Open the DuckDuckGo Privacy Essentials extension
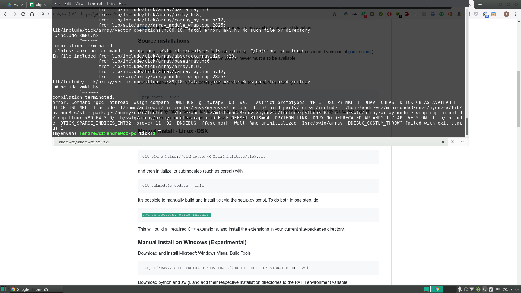521x293 pixels. coord(450,14)
